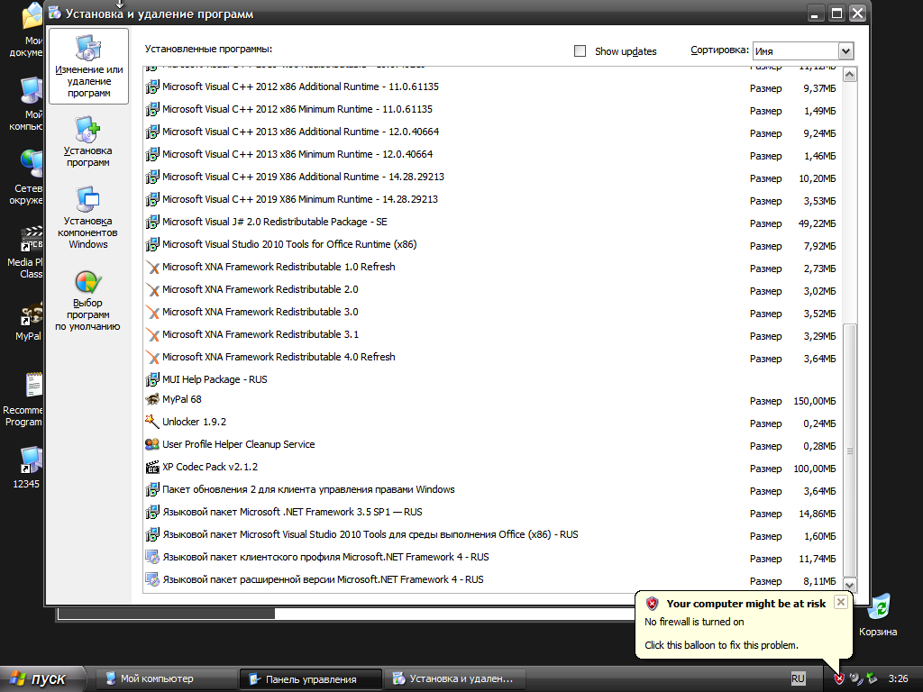Click XNA Framework 4.0 Refresh icon
The width and height of the screenshot is (923, 692).
[x=152, y=357]
